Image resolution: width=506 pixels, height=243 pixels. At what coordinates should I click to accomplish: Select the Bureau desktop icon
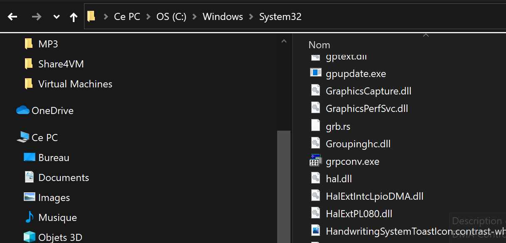coord(30,157)
